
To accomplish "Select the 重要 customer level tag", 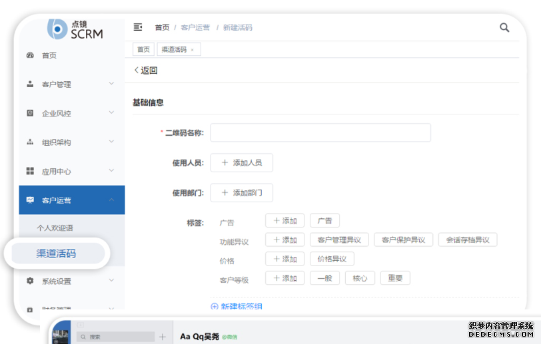I will (395, 278).
